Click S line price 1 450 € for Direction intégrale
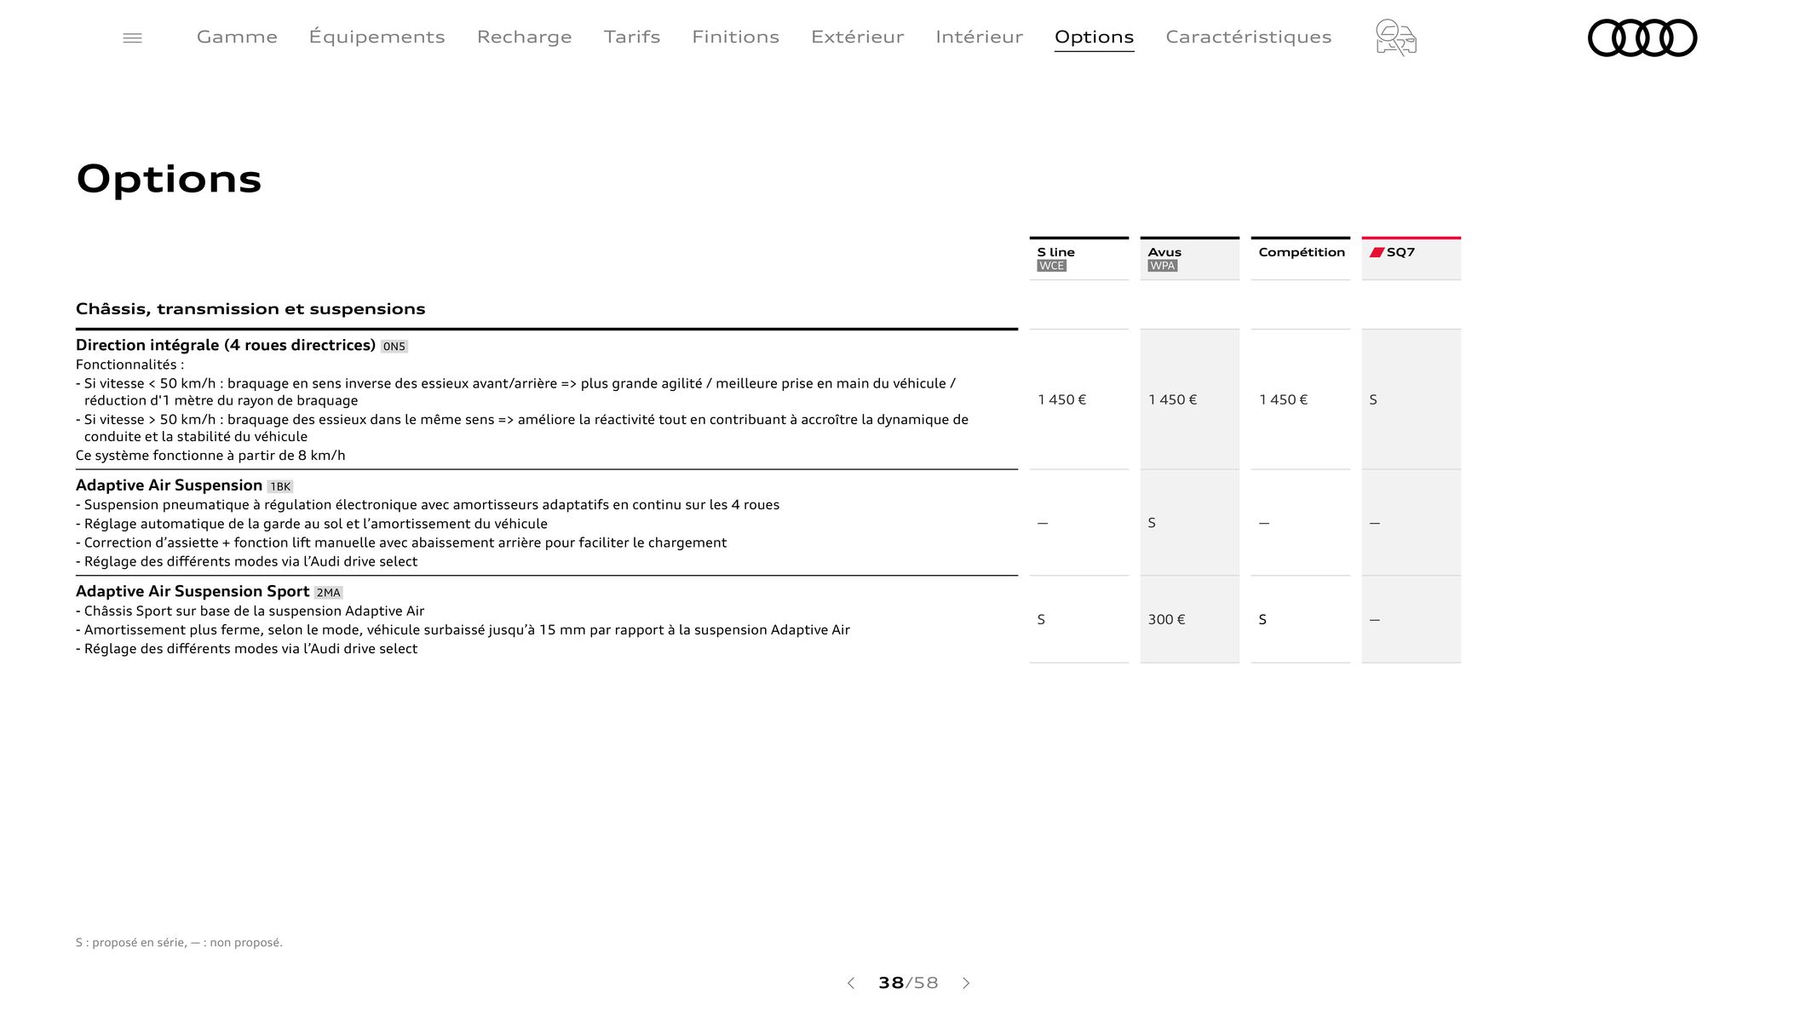1817x1022 pixels. pos(1061,399)
